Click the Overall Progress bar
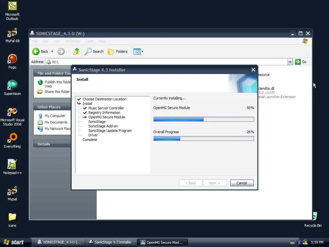This screenshot has height=247, width=329. (x=203, y=138)
